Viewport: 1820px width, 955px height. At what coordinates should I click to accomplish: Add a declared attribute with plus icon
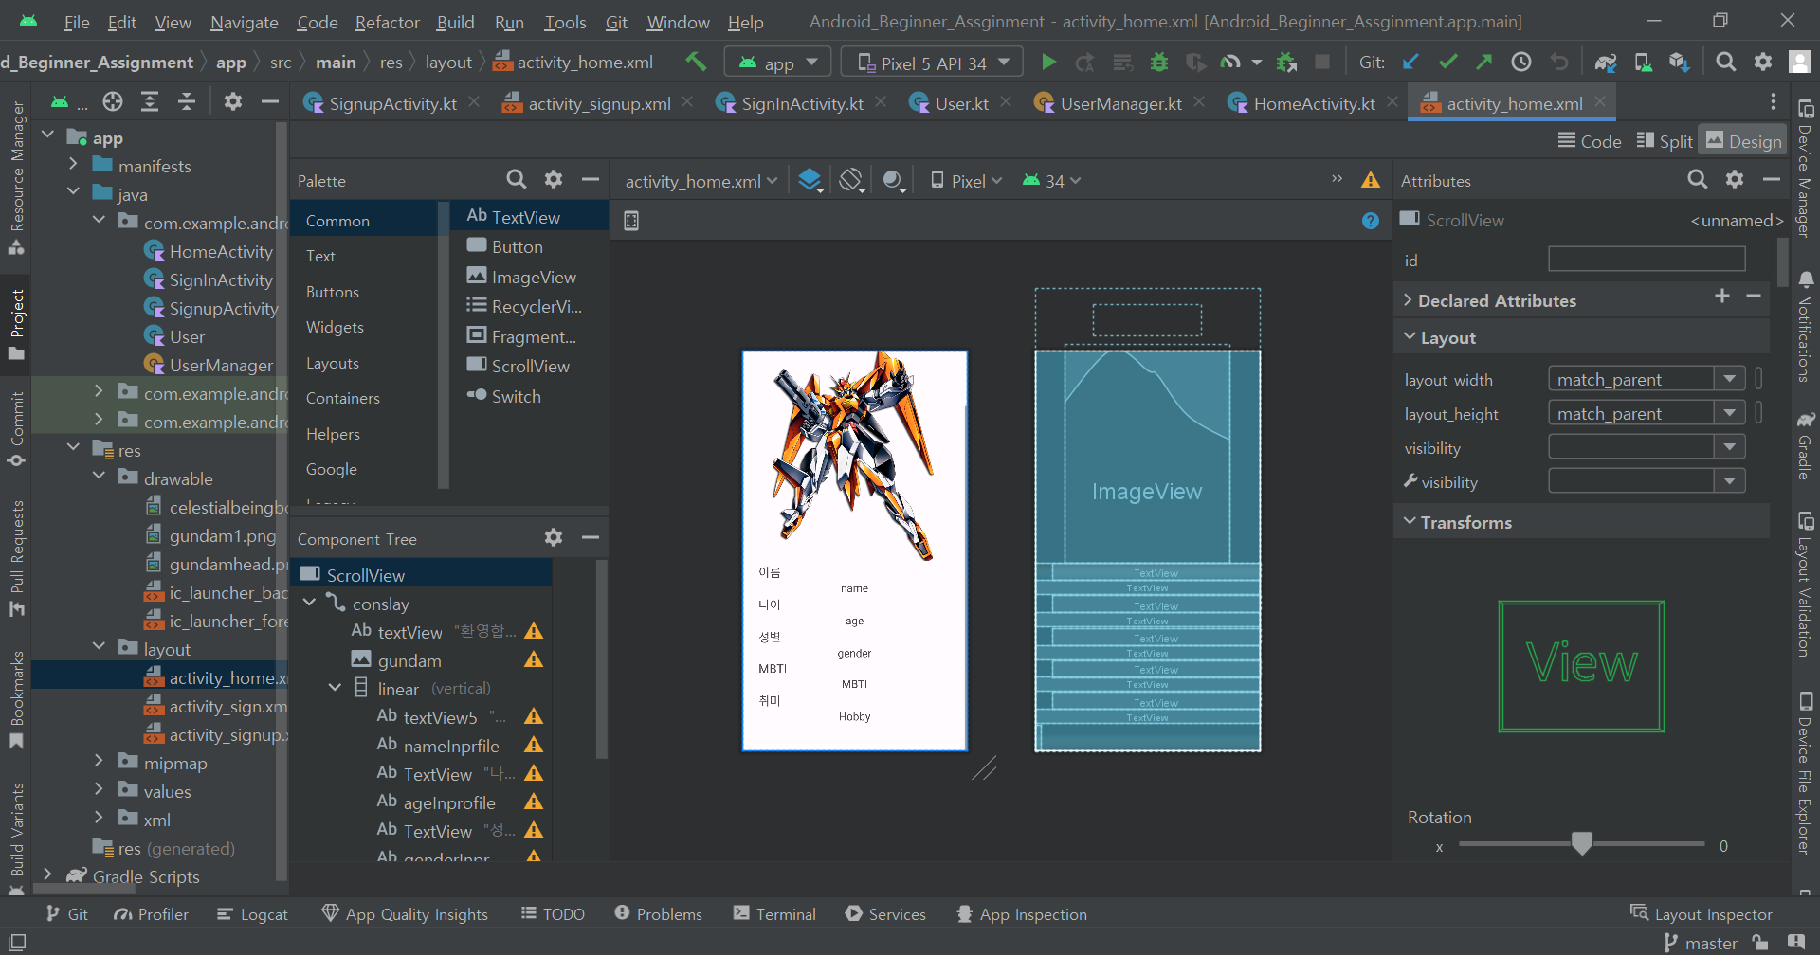point(1722,297)
